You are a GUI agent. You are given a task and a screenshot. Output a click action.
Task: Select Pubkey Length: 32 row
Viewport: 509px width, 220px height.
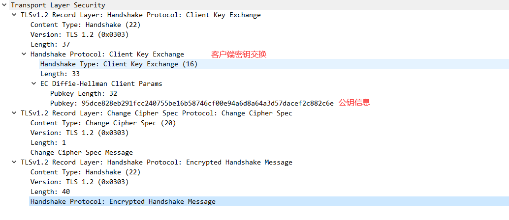click(83, 94)
